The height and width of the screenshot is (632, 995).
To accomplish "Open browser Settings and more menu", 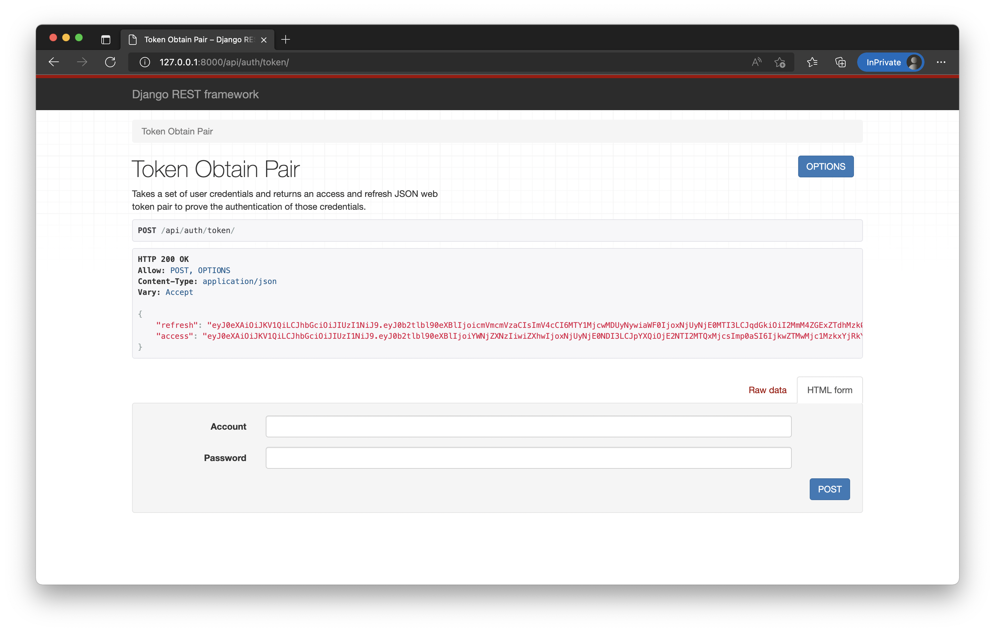I will click(941, 62).
